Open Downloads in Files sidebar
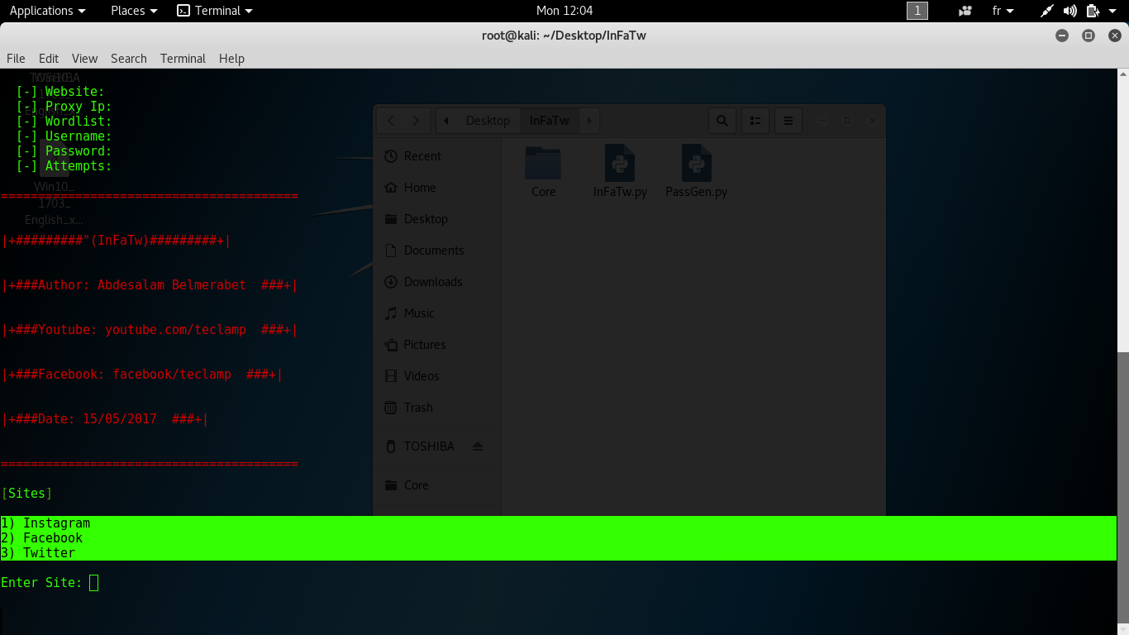The width and height of the screenshot is (1129, 635). click(x=437, y=282)
